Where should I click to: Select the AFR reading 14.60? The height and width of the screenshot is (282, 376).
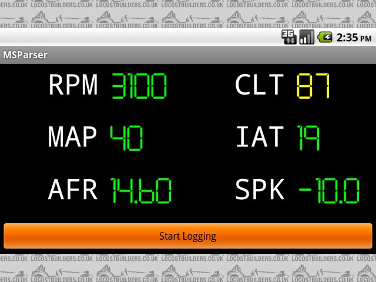click(141, 191)
